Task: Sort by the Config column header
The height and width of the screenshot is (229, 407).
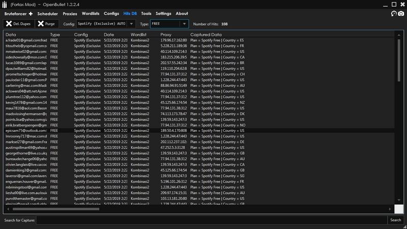Action: coord(81,35)
